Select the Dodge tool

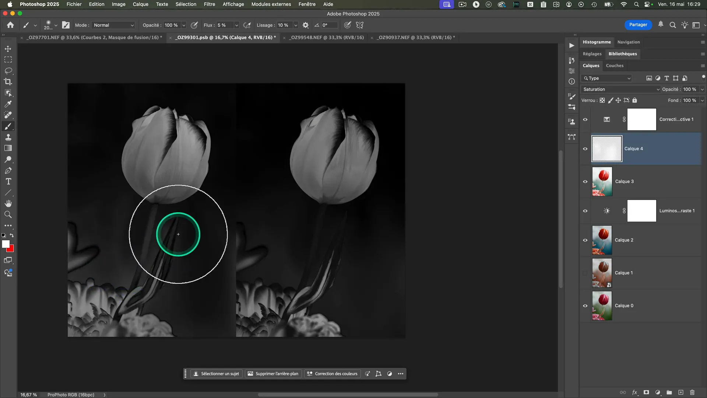pyautogui.click(x=8, y=159)
